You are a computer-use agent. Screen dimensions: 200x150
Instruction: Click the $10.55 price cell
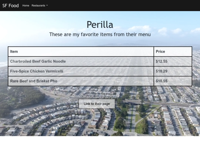pos(173,81)
